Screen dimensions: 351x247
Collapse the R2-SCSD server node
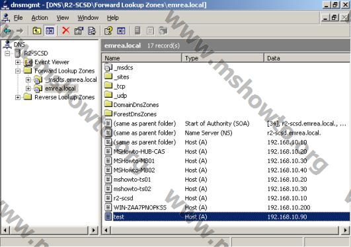[7, 53]
